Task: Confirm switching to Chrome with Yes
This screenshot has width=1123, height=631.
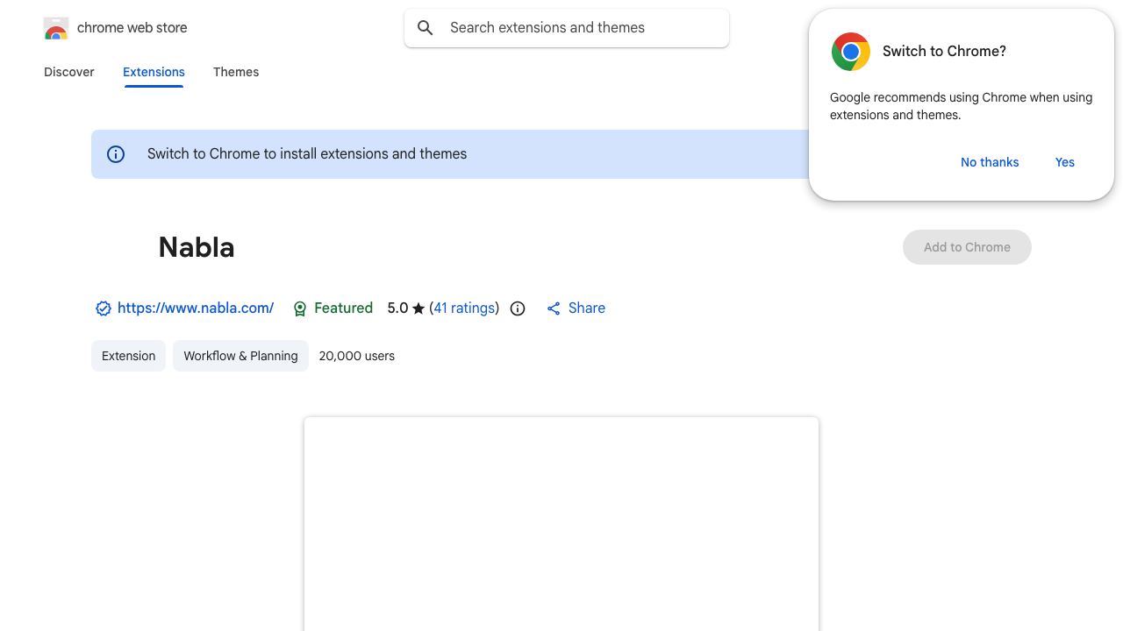Action: pyautogui.click(x=1065, y=162)
